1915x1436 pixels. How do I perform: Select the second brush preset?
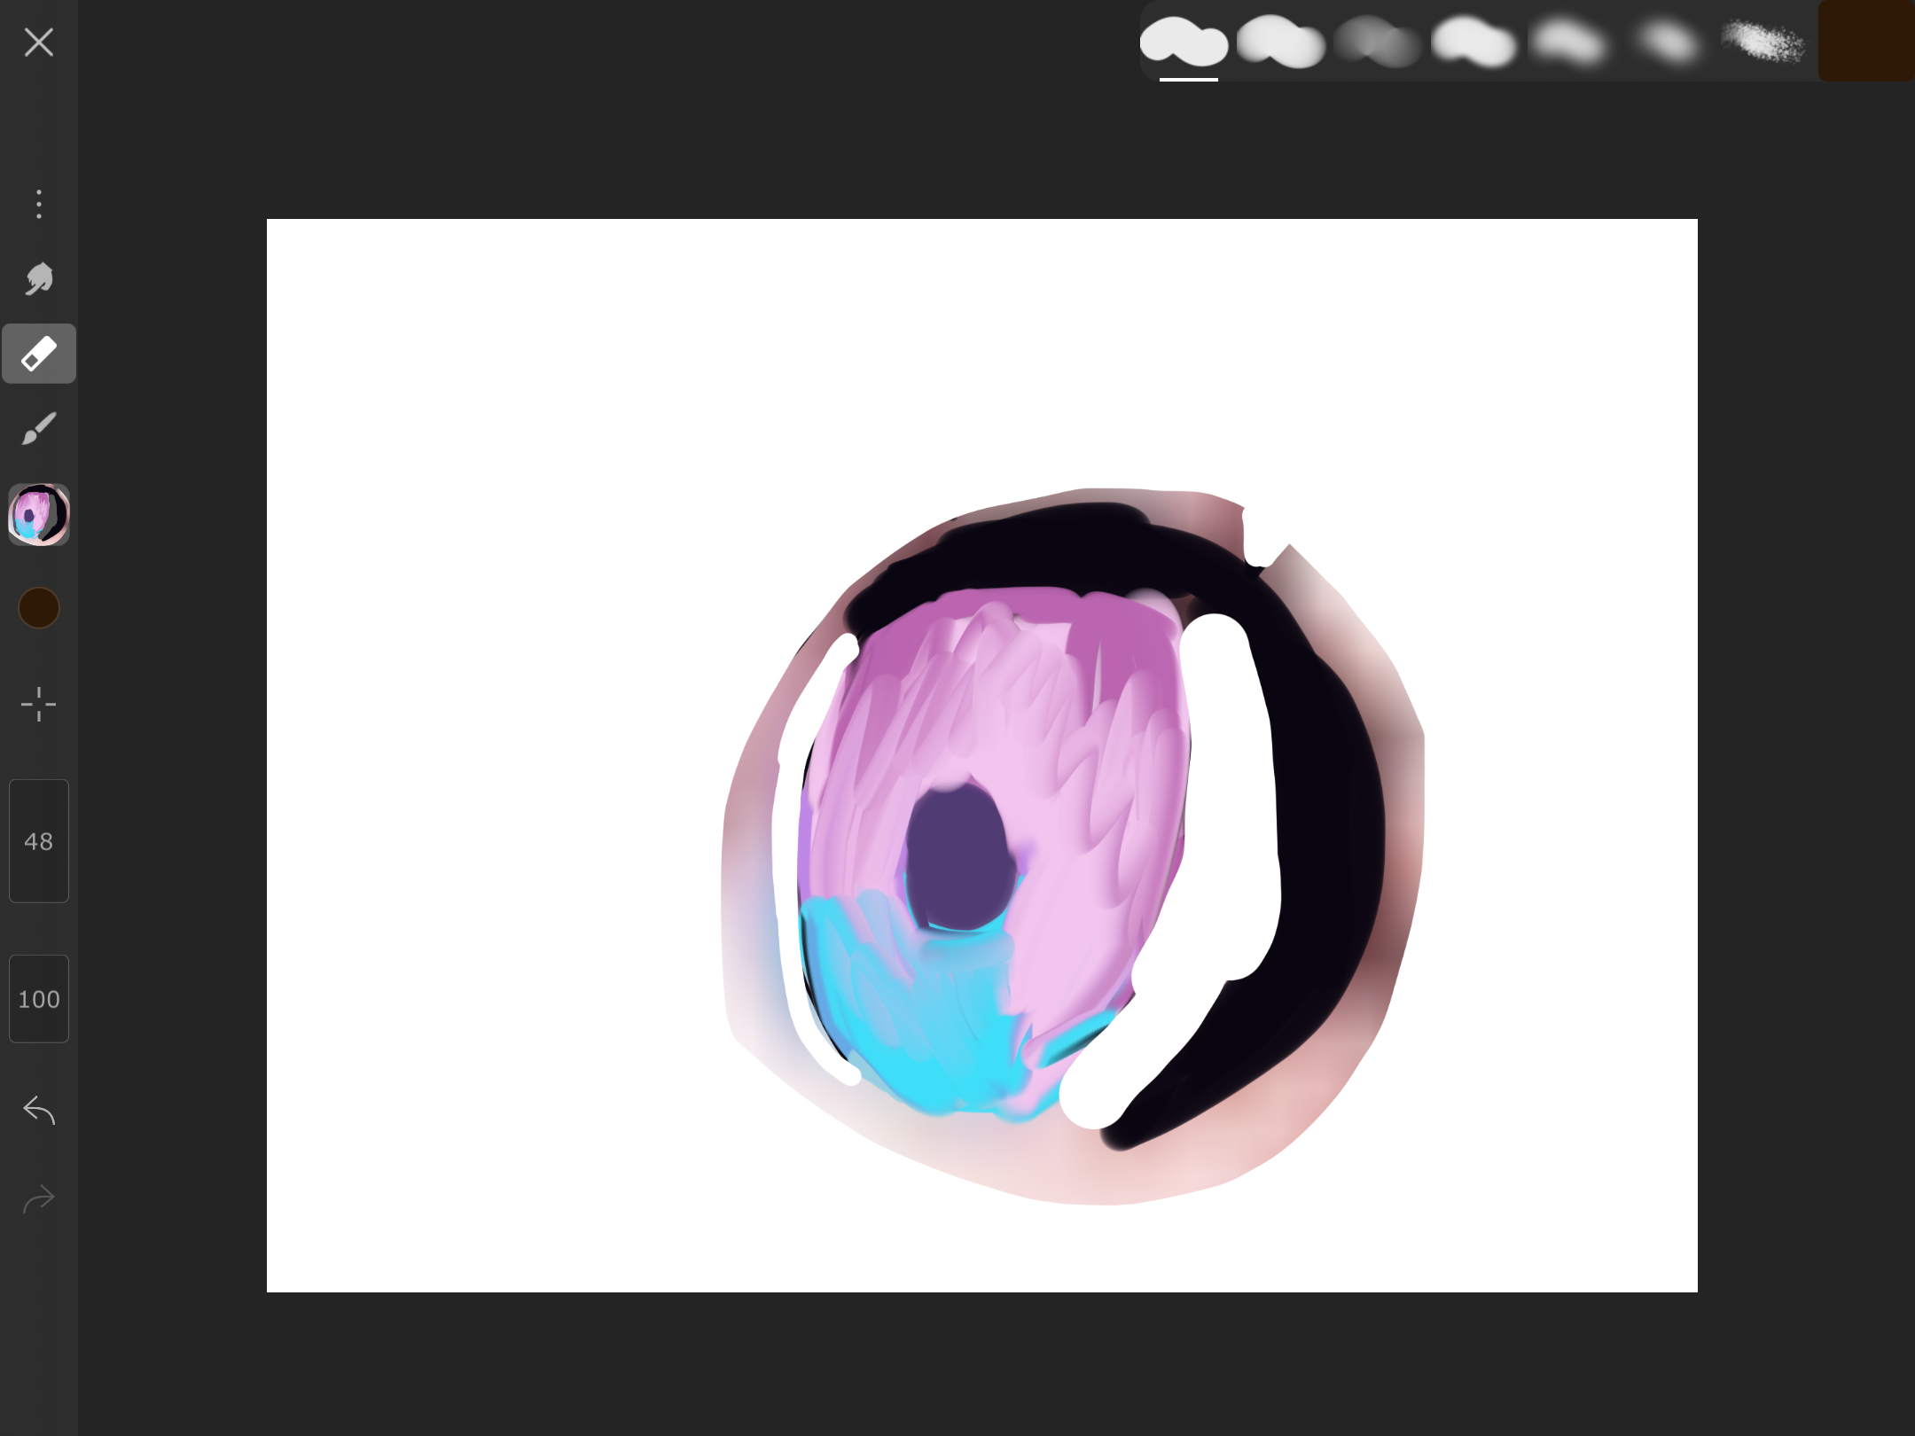[x=1281, y=42]
